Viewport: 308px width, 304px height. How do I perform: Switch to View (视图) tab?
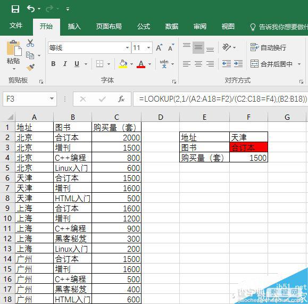228,26
